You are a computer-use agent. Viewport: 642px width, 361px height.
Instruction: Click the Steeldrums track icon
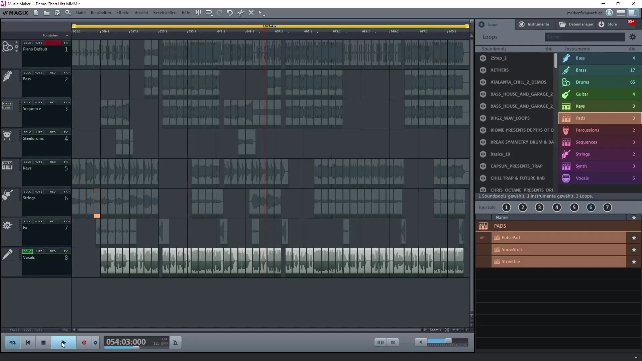(7, 136)
